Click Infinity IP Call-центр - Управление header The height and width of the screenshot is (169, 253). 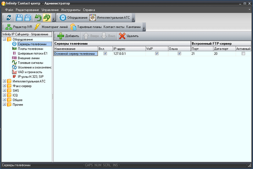pyautogui.click(x=27, y=34)
